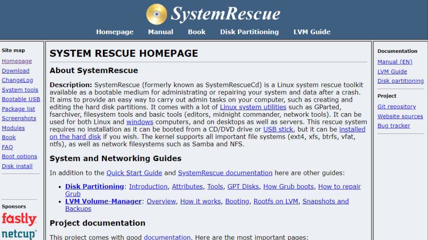
Task: Open the Bug tracker link
Action: (394, 126)
